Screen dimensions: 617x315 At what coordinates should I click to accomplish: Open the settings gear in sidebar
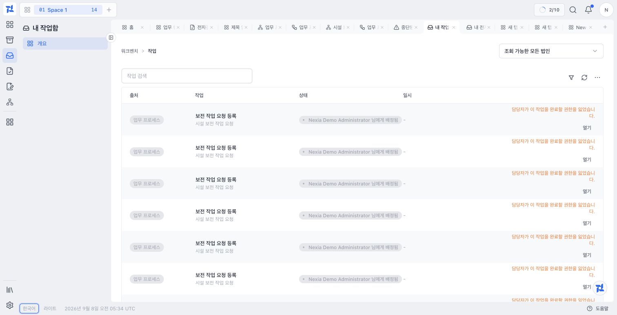coord(10,305)
